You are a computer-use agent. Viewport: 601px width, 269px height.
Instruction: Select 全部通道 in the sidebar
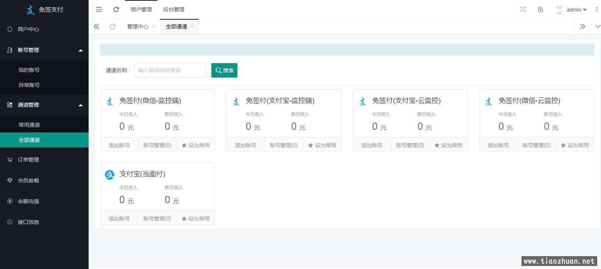coord(44,140)
